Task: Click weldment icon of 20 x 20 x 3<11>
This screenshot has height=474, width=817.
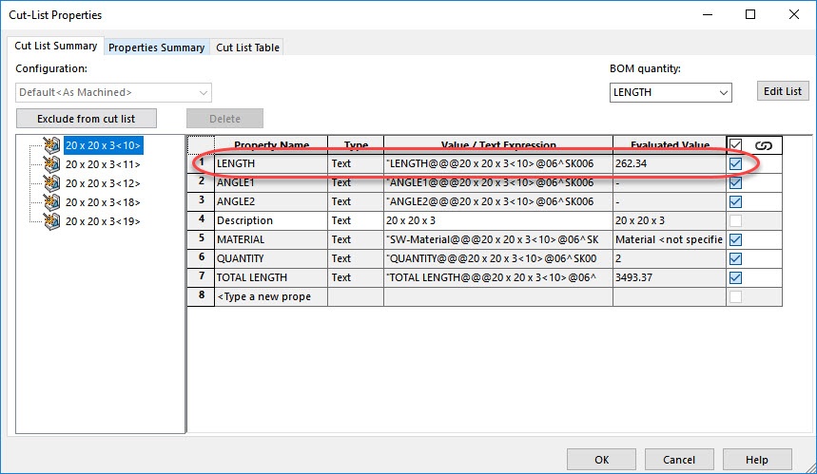Action: (x=51, y=164)
